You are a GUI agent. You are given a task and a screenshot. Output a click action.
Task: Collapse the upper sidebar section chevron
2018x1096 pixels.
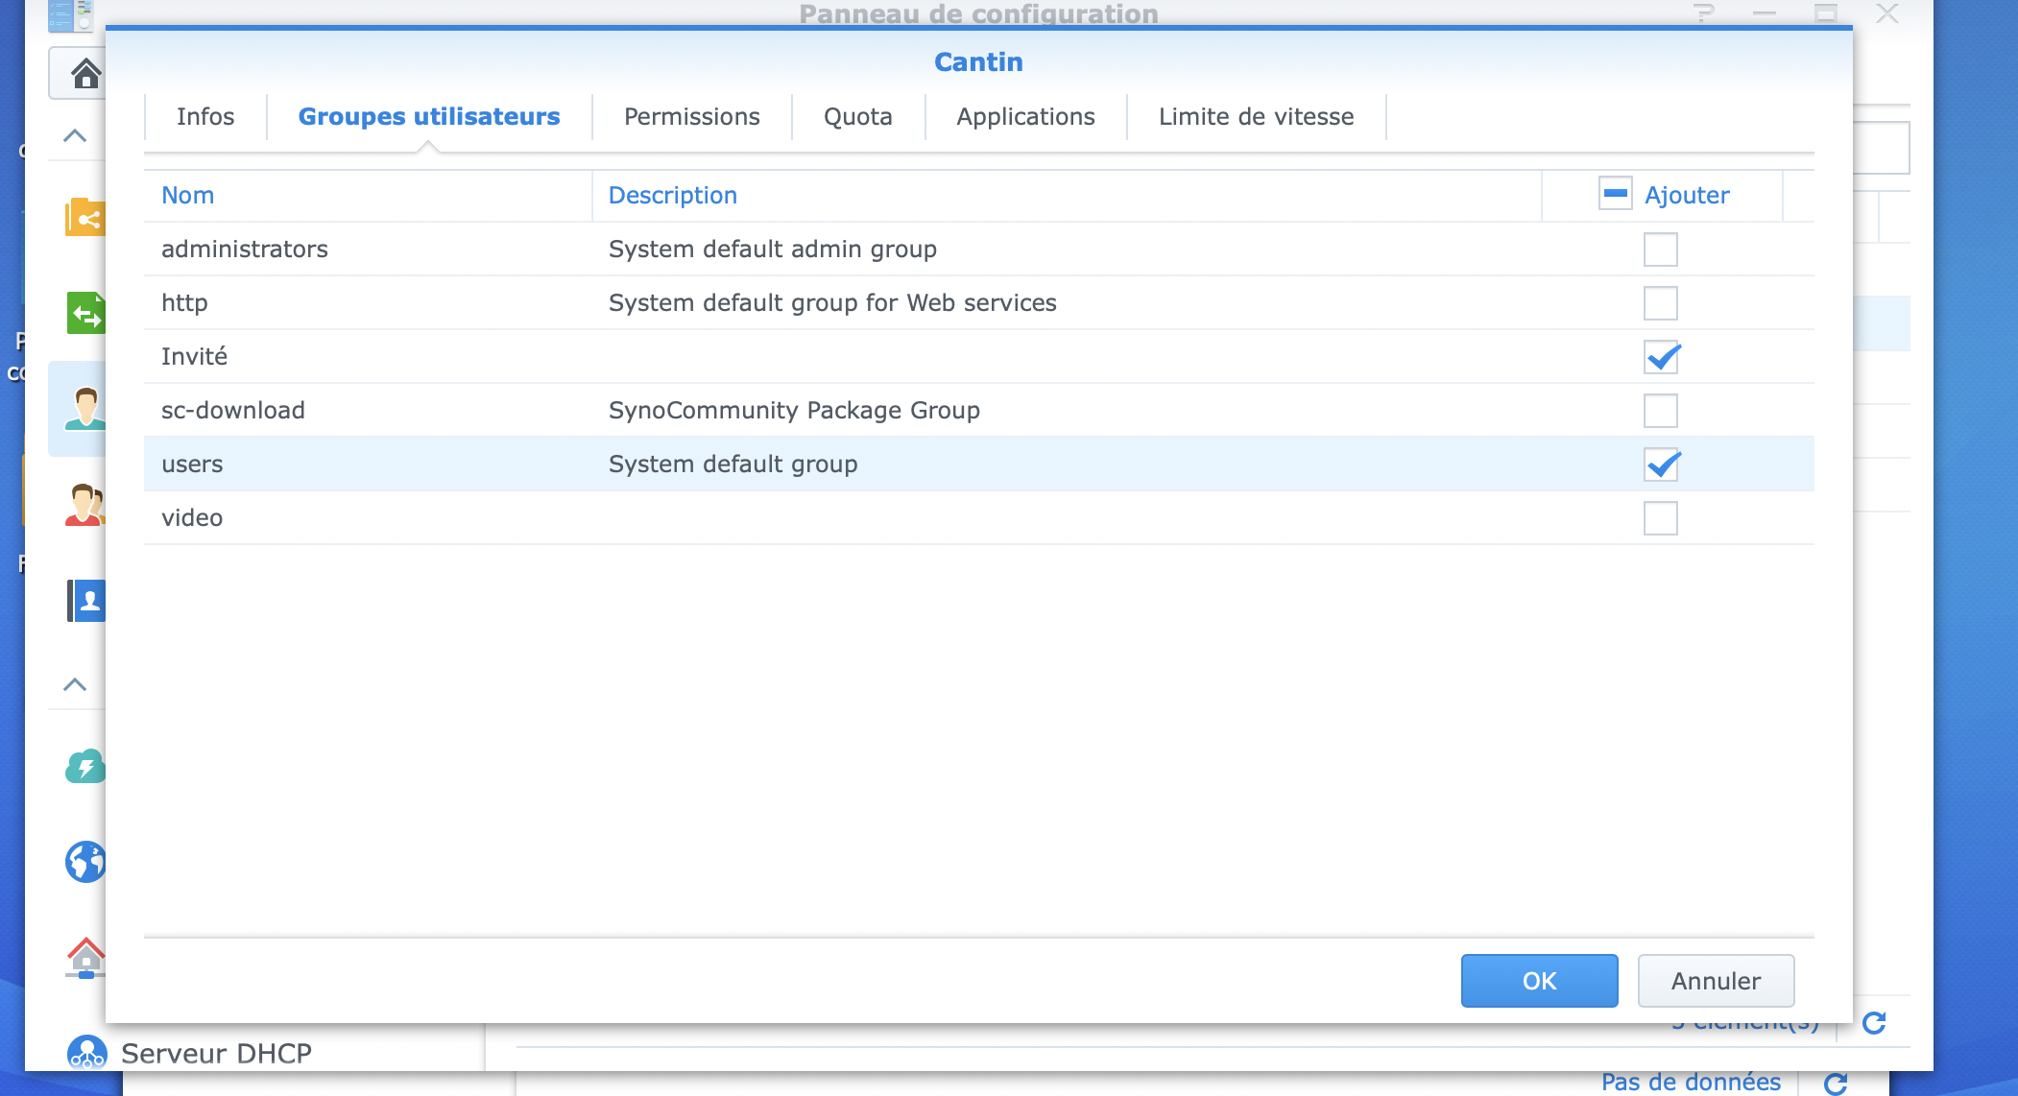(75, 135)
